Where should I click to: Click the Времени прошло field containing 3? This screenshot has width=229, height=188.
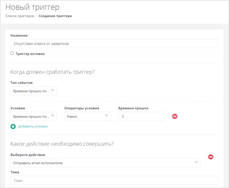point(141,116)
